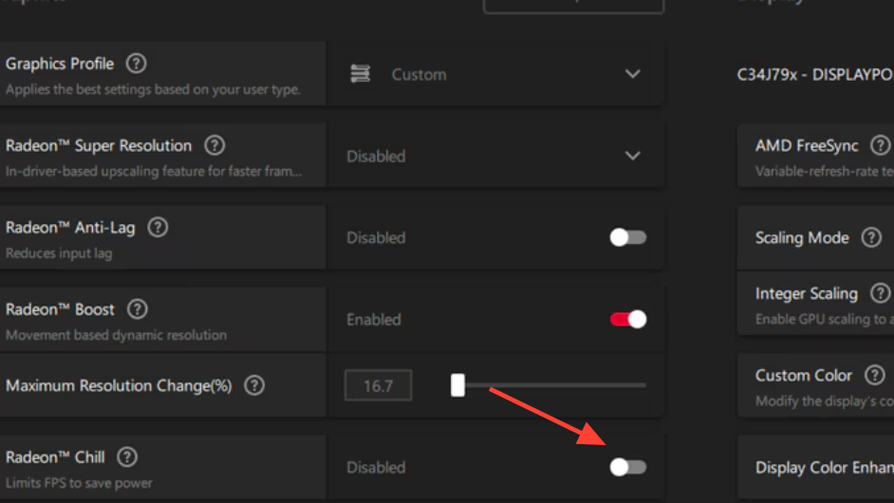Click the Enabled status of Radeon Boost
This screenshot has width=894, height=503.
click(x=374, y=320)
